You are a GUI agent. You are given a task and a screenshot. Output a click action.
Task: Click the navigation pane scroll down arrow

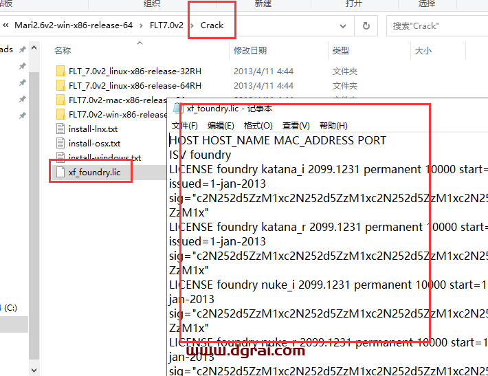click(x=34, y=370)
